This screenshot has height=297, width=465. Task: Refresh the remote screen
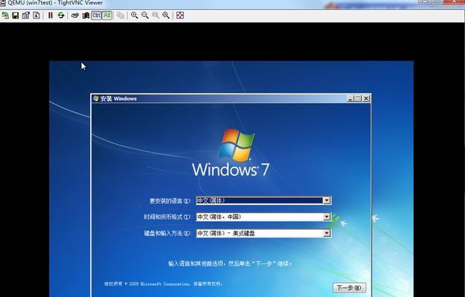61,16
